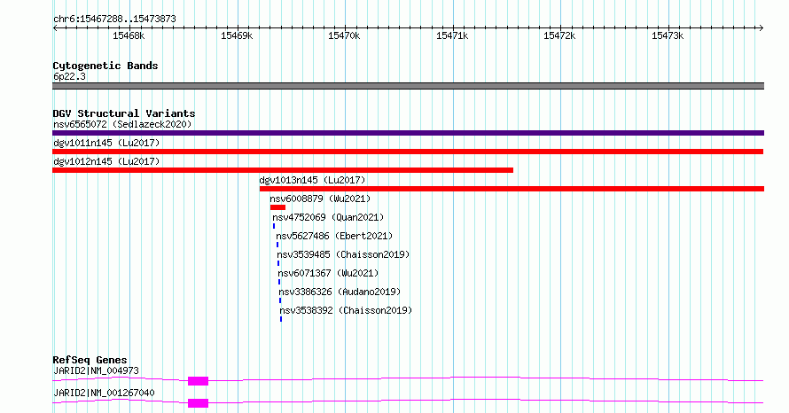The height and width of the screenshot is (413, 789).
Task: Click the 15471k ruler tick label
Action: tap(452, 35)
